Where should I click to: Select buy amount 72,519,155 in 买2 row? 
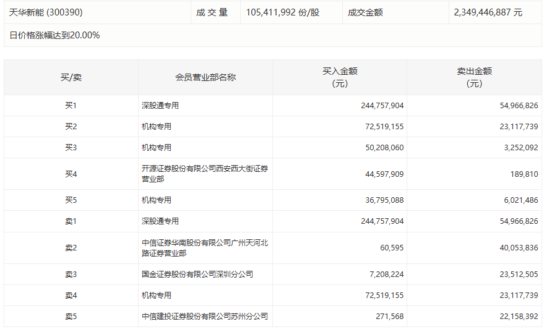point(384,127)
